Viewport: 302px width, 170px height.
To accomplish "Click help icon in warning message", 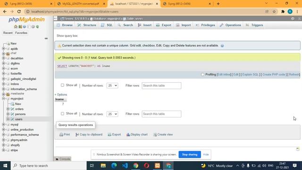I will (222, 46).
